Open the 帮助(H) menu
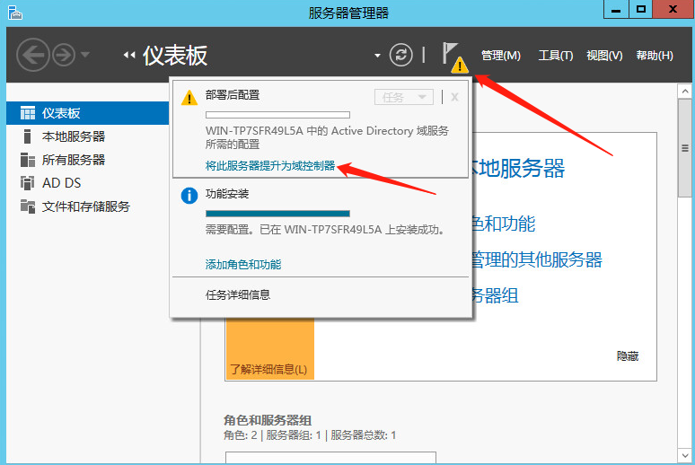This screenshot has height=465, width=695. point(655,56)
